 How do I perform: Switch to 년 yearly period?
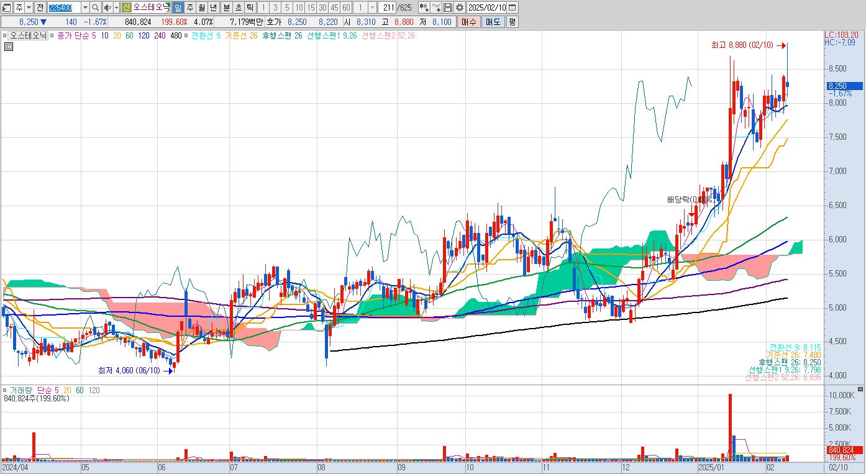coord(213,7)
